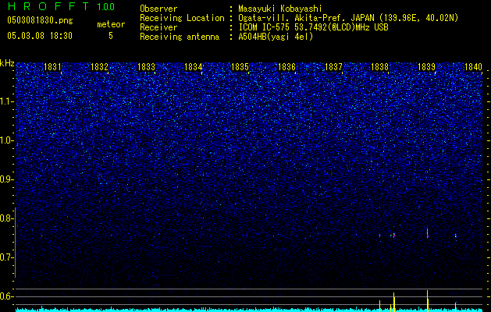Click the meteor echo streak at 1839
Screen dimensions: 491x312
pos(428,234)
